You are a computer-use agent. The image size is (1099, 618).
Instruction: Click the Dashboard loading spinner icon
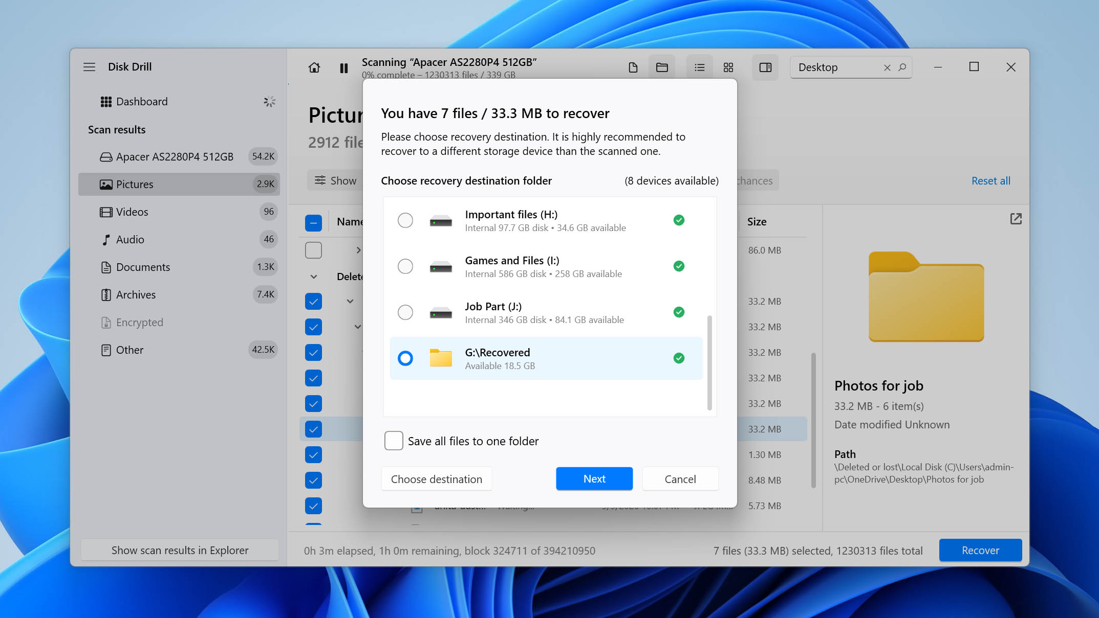269,102
